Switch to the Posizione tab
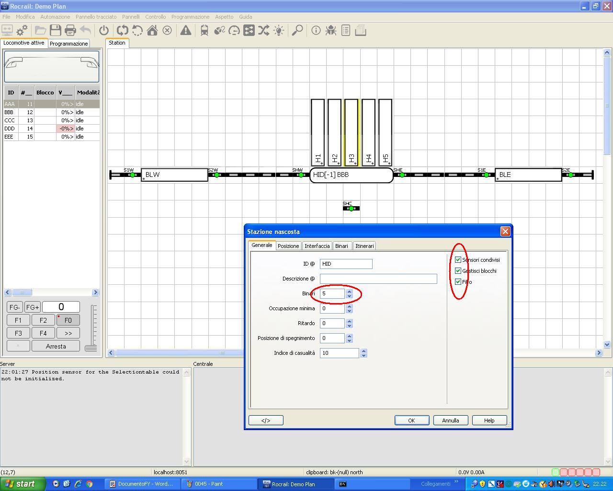Screen dimensions: 613x491 288,246
